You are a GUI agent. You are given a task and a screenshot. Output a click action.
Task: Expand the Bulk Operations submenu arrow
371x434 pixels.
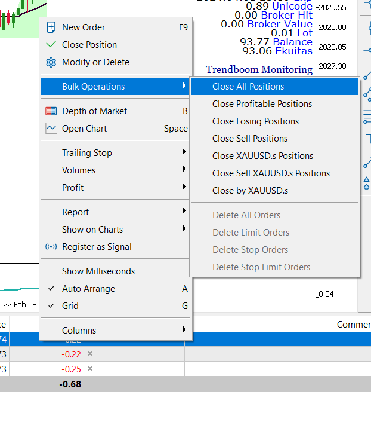(184, 86)
